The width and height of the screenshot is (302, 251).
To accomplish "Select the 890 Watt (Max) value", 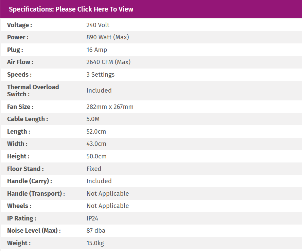I will (x=108, y=37).
